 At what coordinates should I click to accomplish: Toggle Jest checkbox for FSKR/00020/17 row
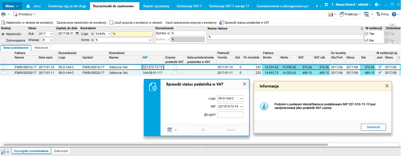(x=380, y=73)
